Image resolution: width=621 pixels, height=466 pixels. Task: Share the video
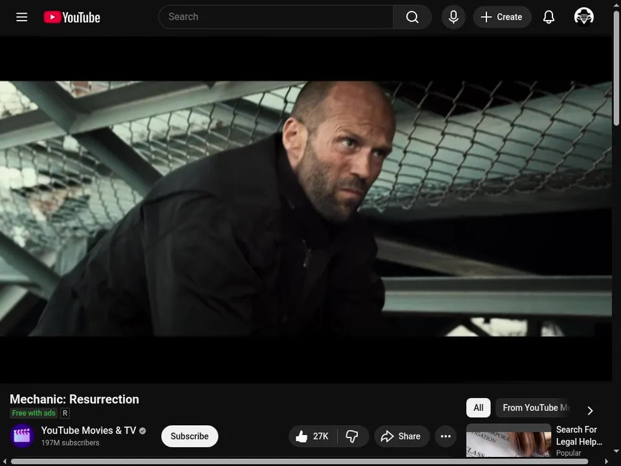tap(401, 436)
